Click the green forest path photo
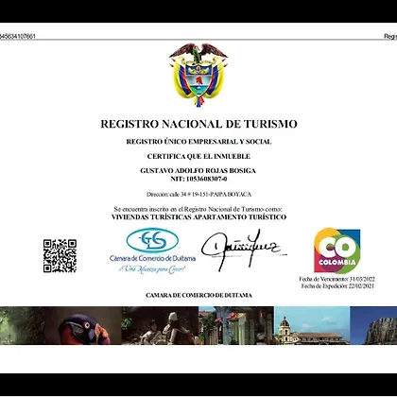Viewport: 397px width, 397px height. click(23, 325)
